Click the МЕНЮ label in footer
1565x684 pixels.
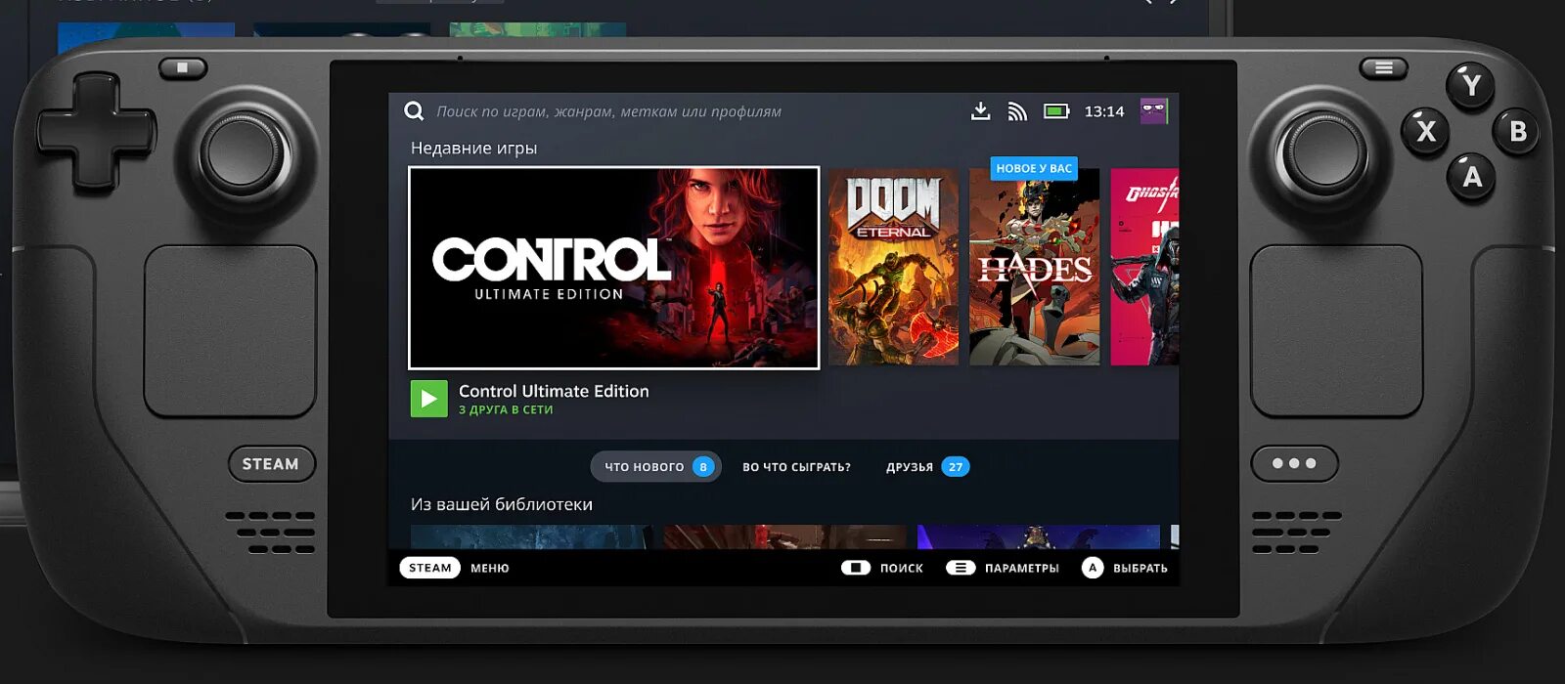[489, 568]
